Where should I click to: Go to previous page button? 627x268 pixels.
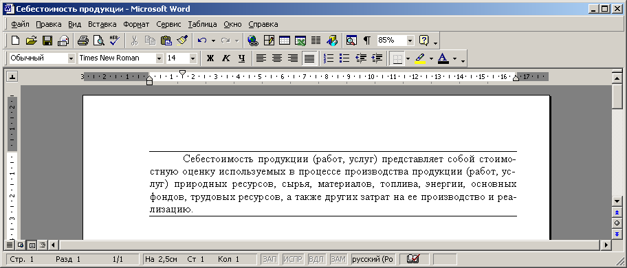coord(617,212)
